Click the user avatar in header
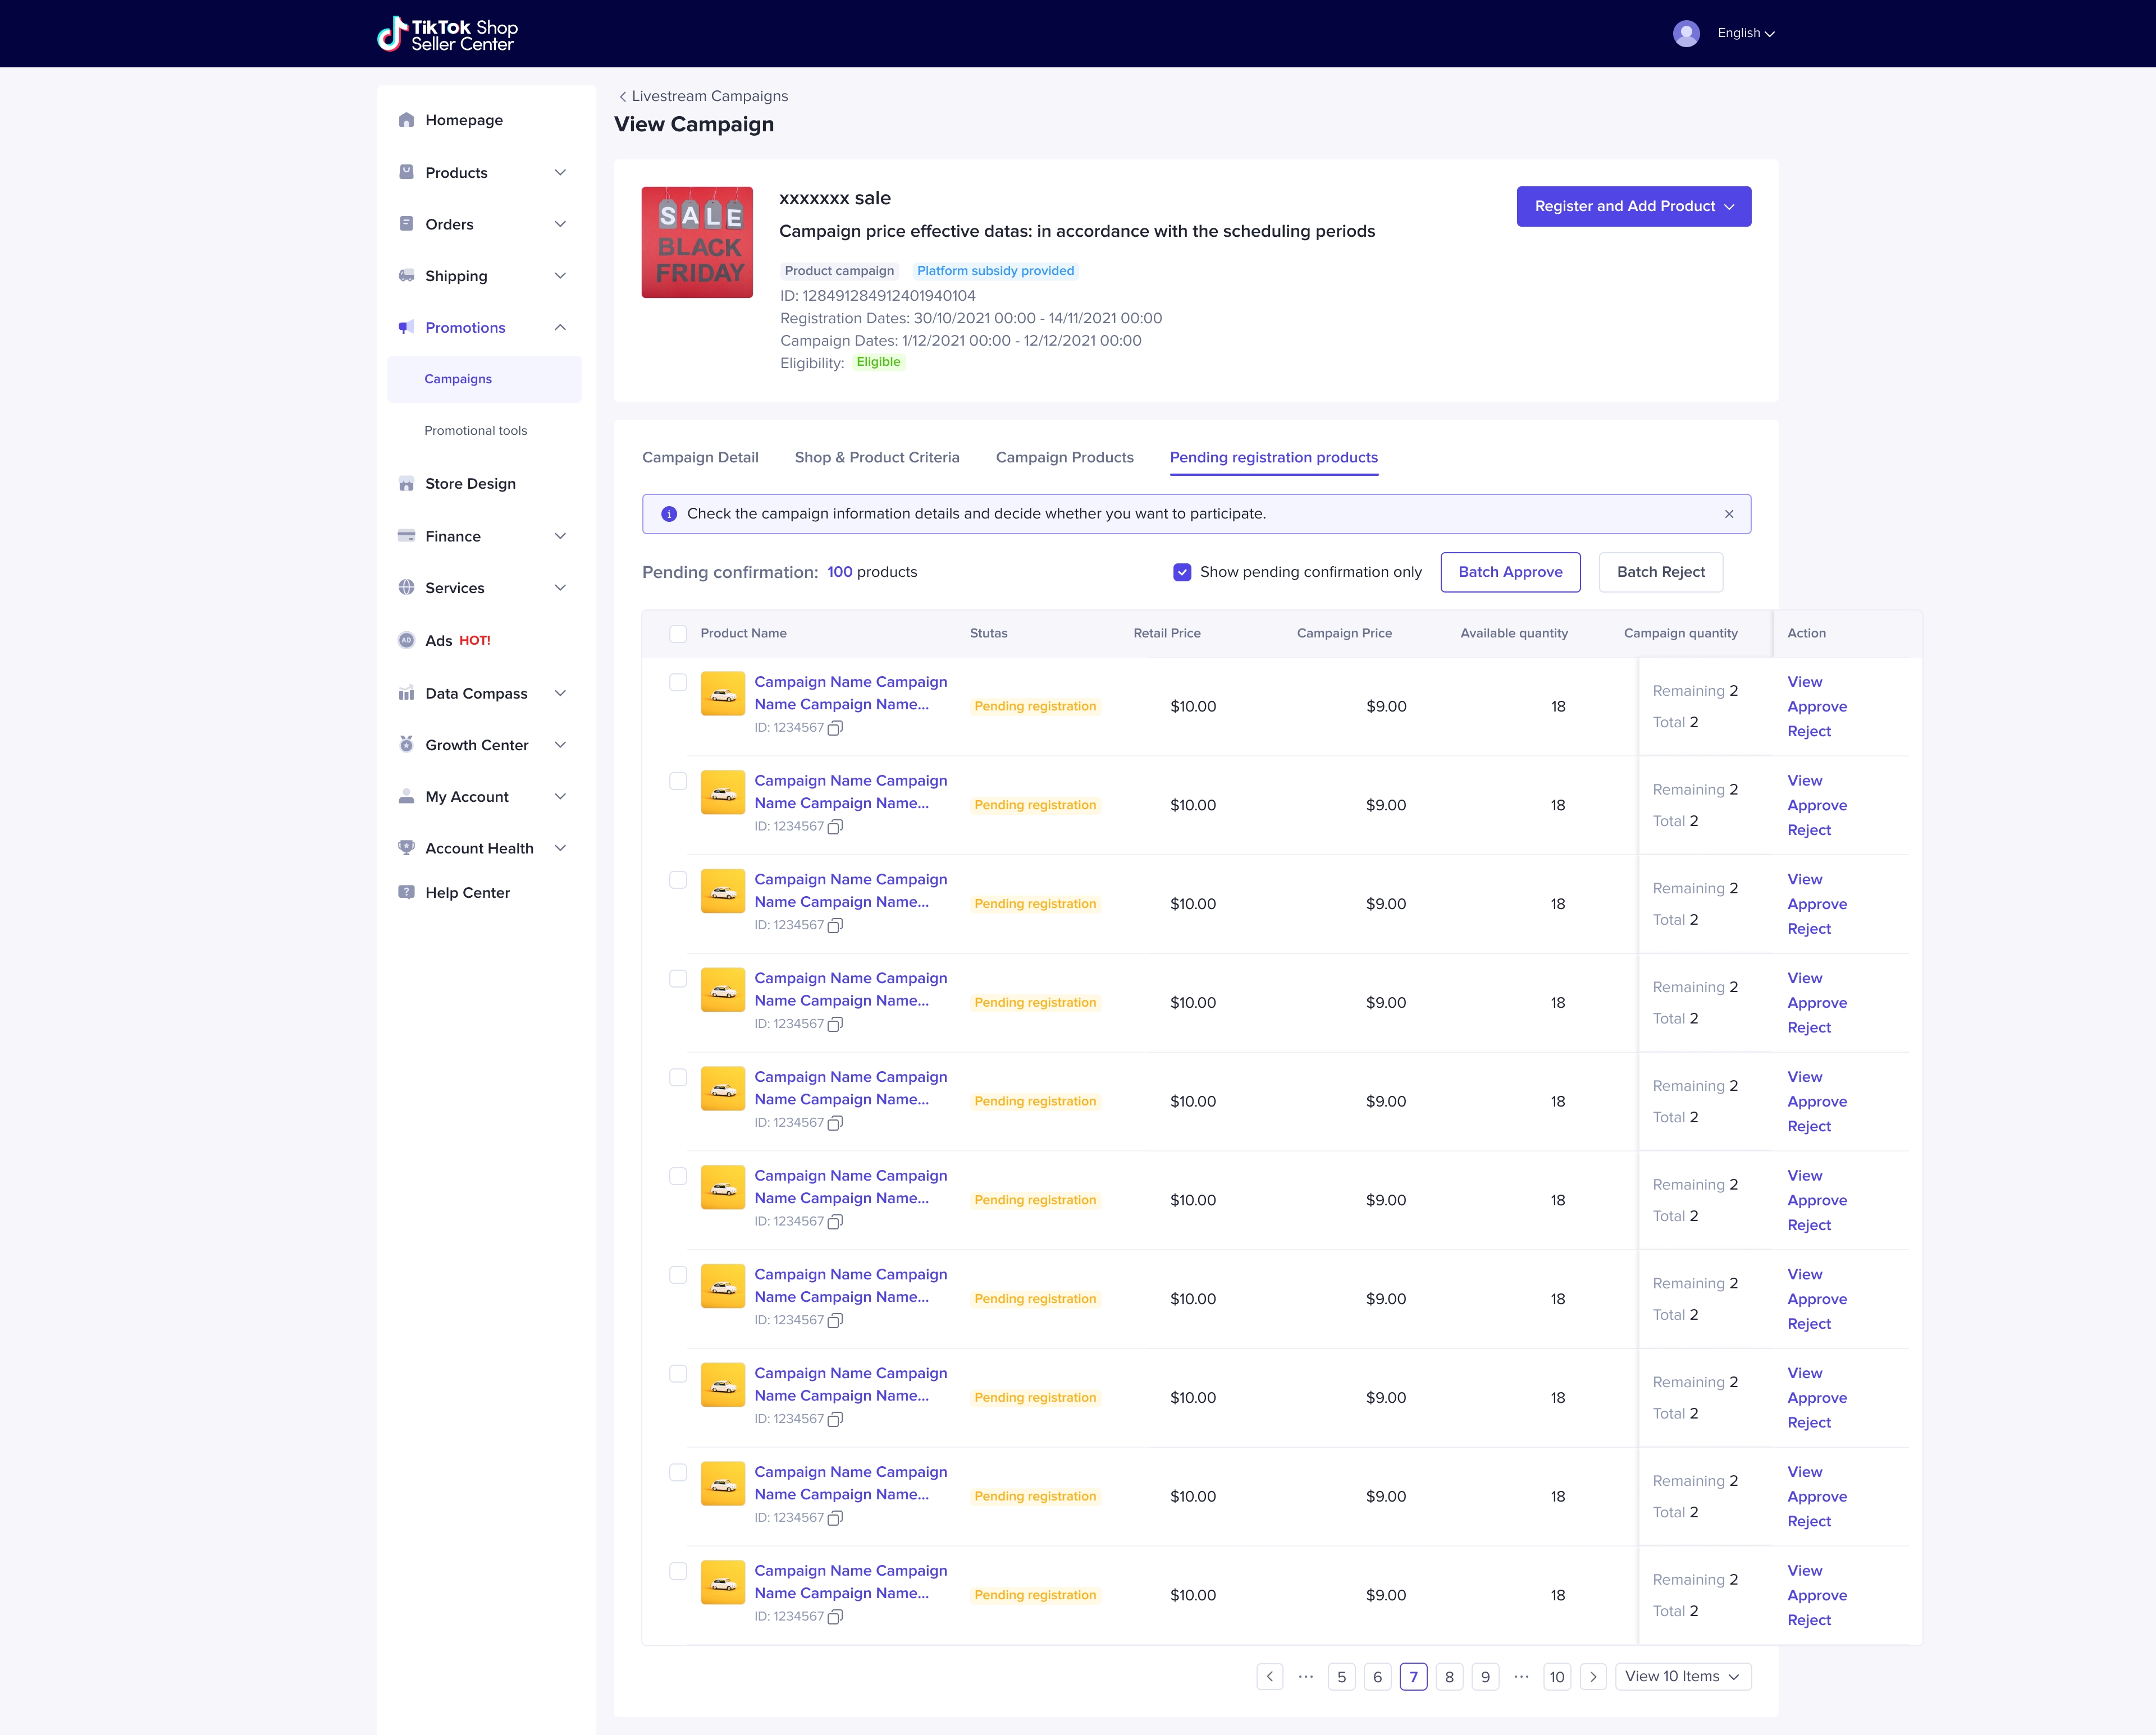The image size is (2156, 1735). 1686,33
